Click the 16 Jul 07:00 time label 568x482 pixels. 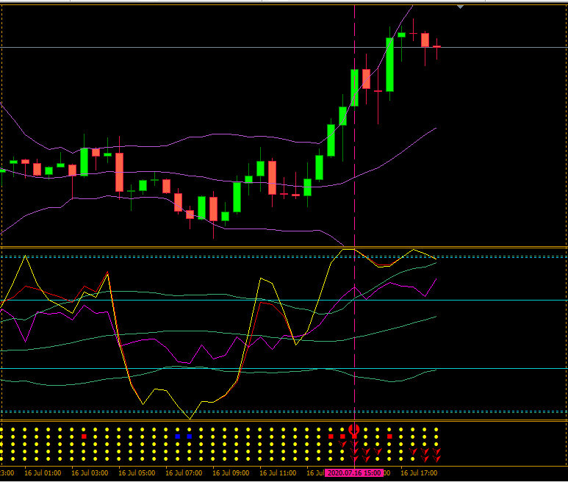(184, 473)
